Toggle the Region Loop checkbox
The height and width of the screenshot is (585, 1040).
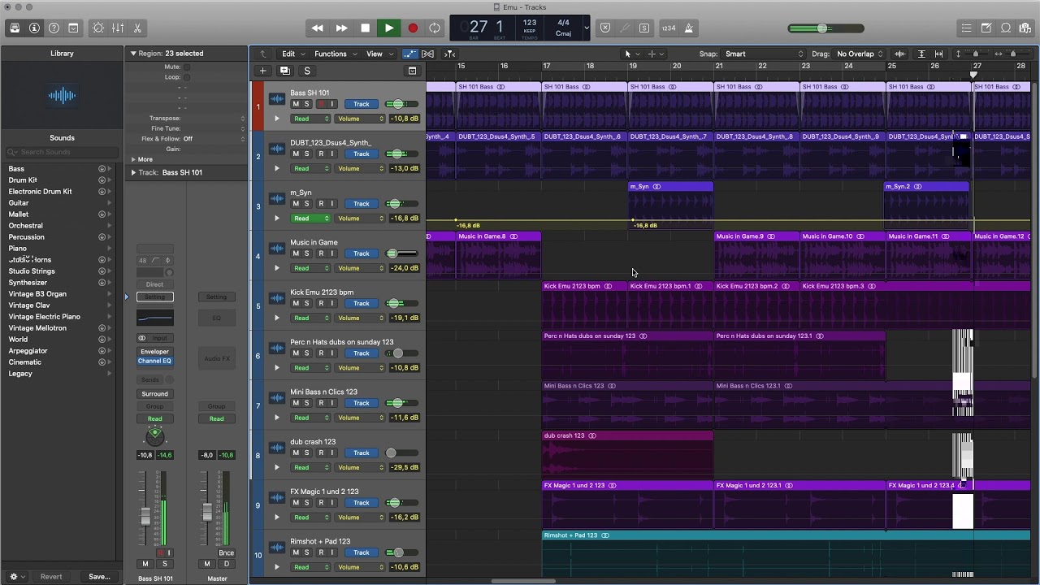pyautogui.click(x=186, y=77)
